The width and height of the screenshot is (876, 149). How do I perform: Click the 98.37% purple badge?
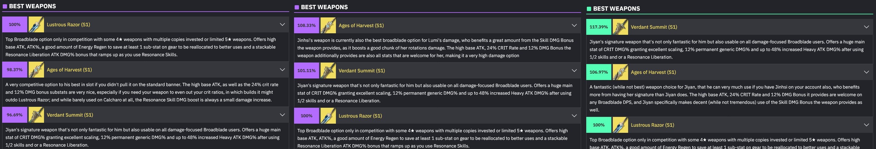[x=15, y=70]
